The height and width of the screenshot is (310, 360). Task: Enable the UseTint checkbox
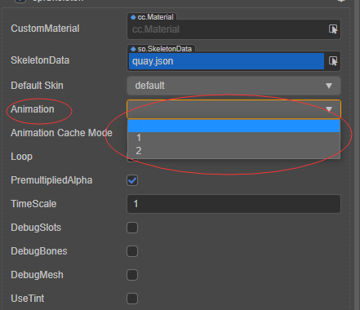click(x=132, y=299)
